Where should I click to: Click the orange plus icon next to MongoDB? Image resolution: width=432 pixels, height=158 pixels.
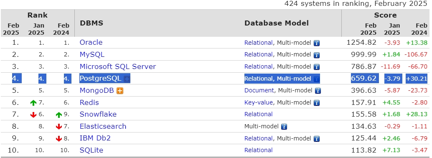pyautogui.click(x=120, y=91)
